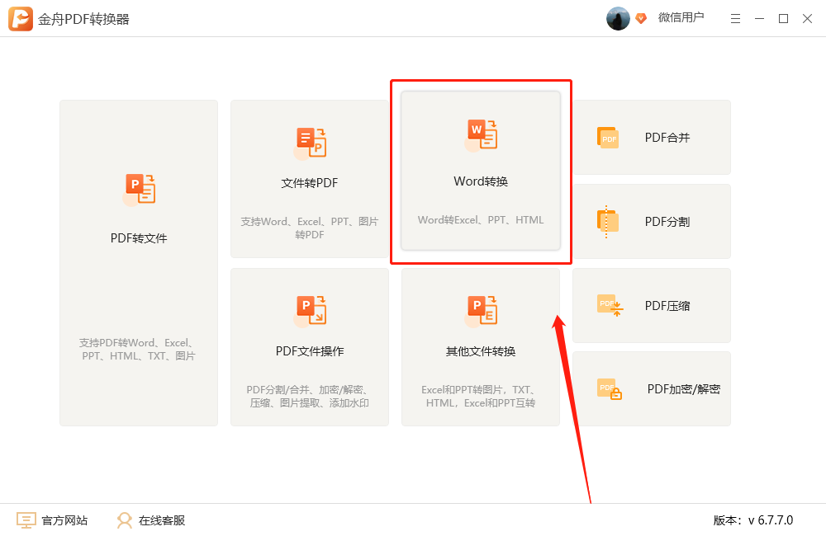The width and height of the screenshot is (826, 536).
Task: Click the PDF转文件 title
Action: [139, 238]
